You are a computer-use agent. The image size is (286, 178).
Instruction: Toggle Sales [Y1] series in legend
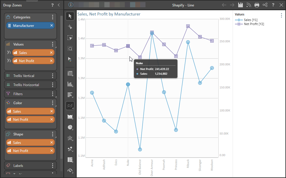click(246, 20)
